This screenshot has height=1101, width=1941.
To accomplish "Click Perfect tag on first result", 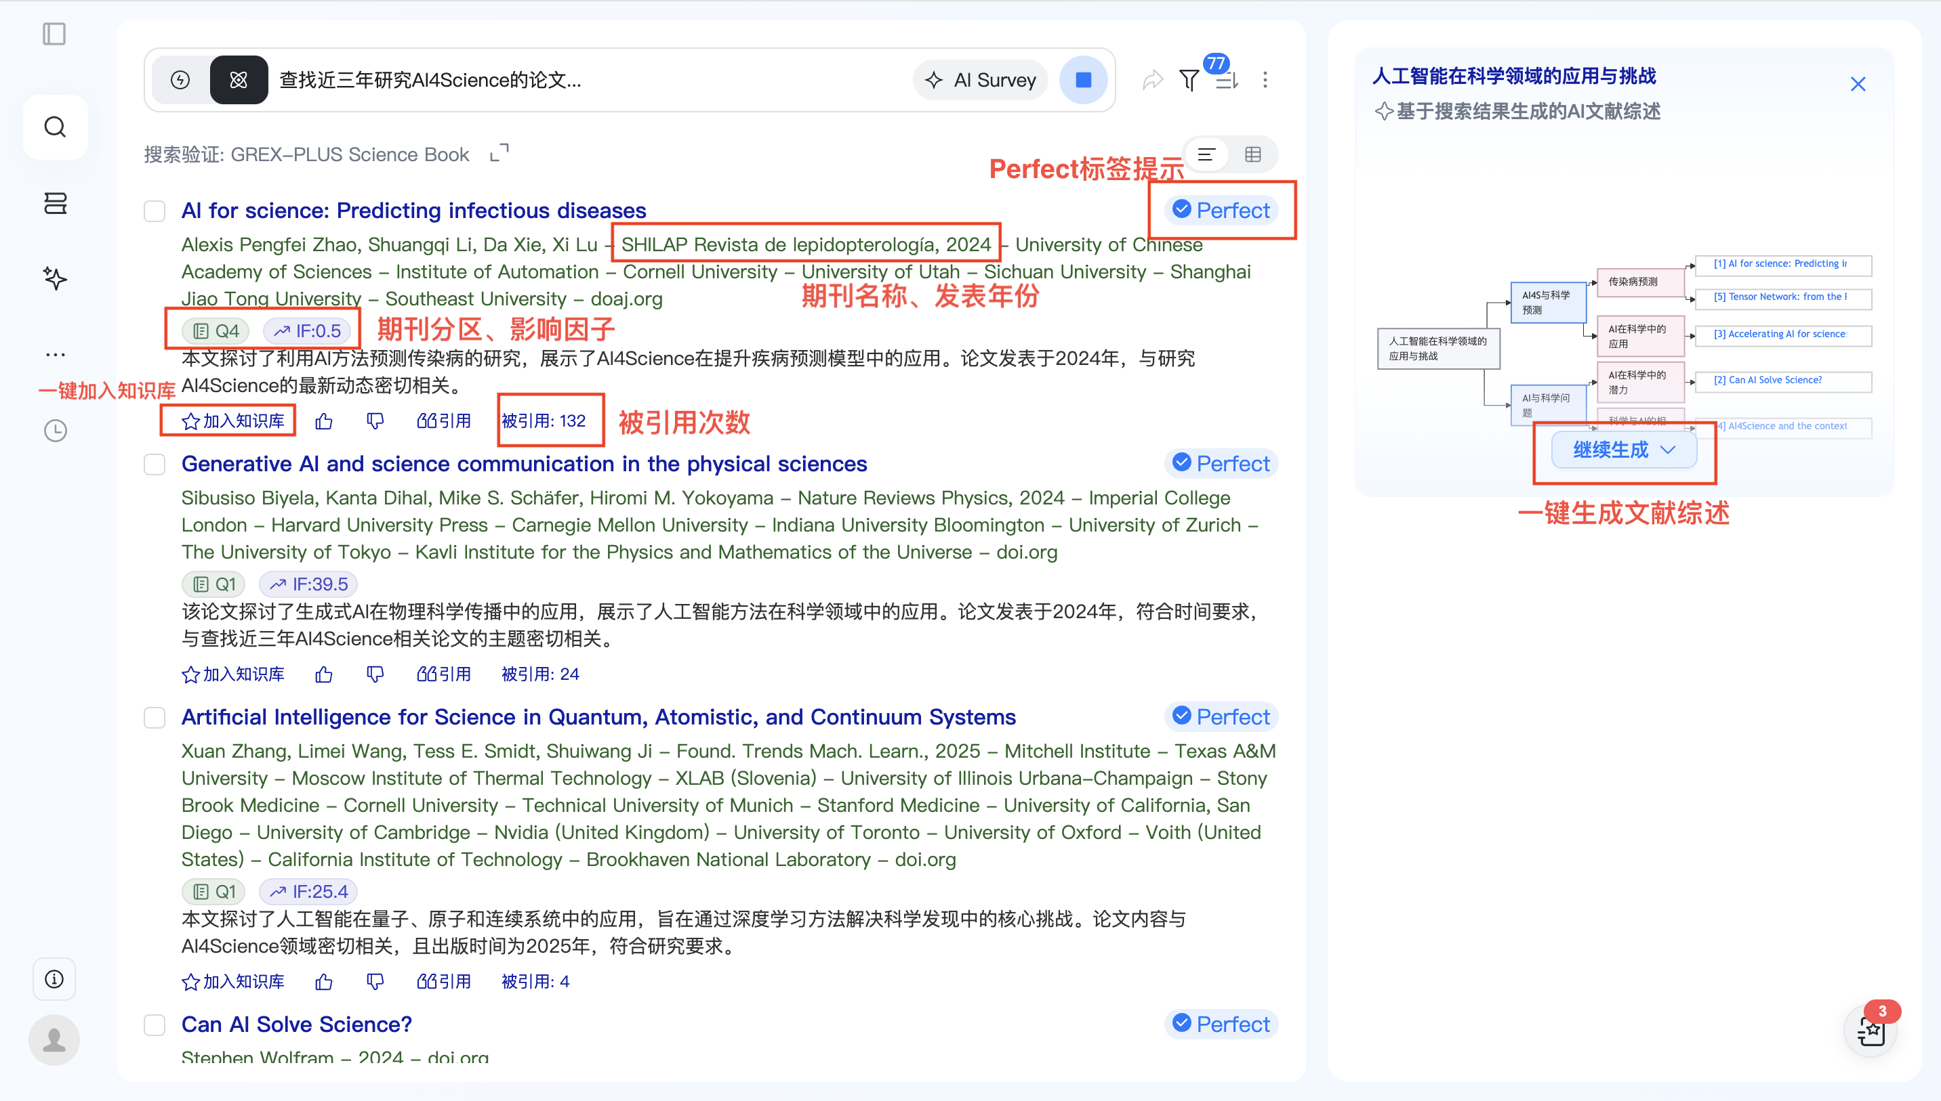I will (x=1221, y=210).
